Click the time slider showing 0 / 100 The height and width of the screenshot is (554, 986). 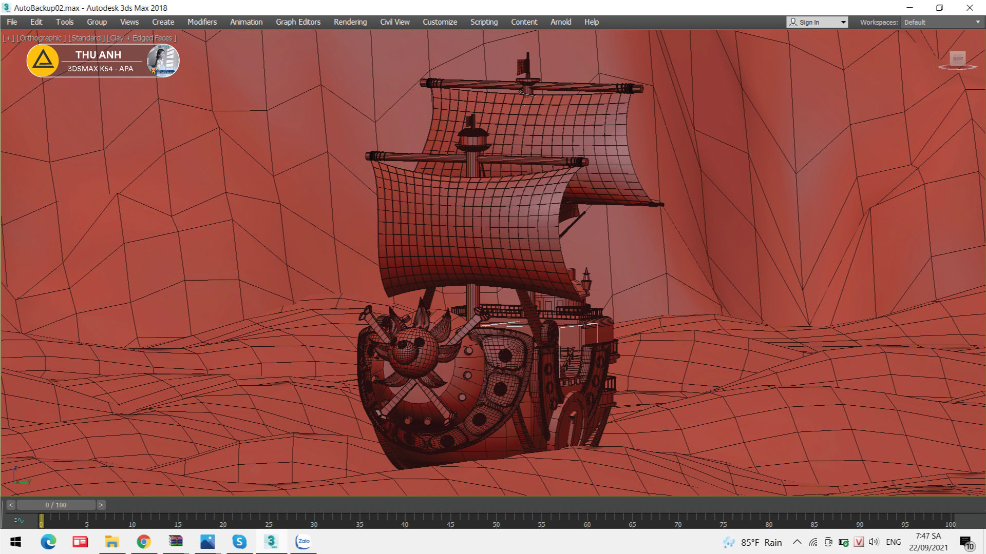click(56, 505)
